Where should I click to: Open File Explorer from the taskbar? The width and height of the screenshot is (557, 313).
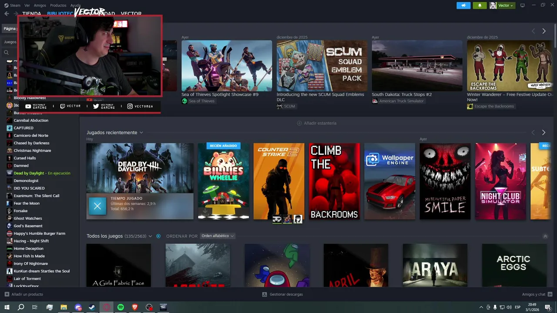click(x=64, y=307)
